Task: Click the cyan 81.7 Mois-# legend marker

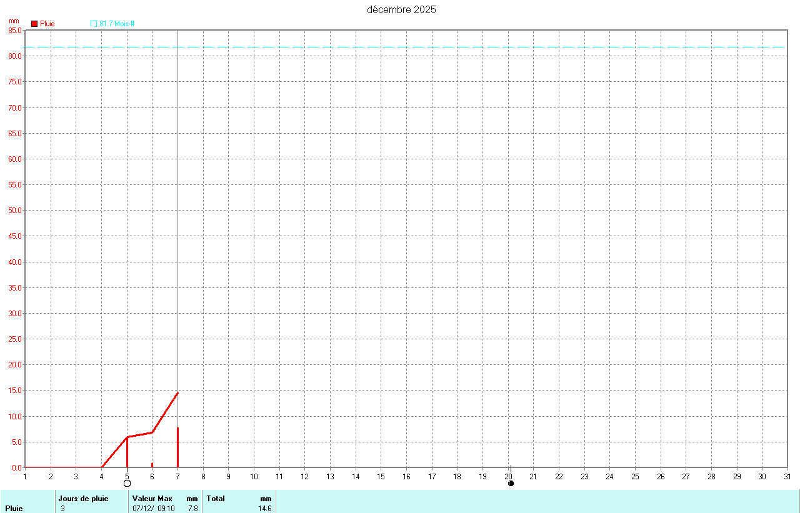Action: click(x=94, y=24)
